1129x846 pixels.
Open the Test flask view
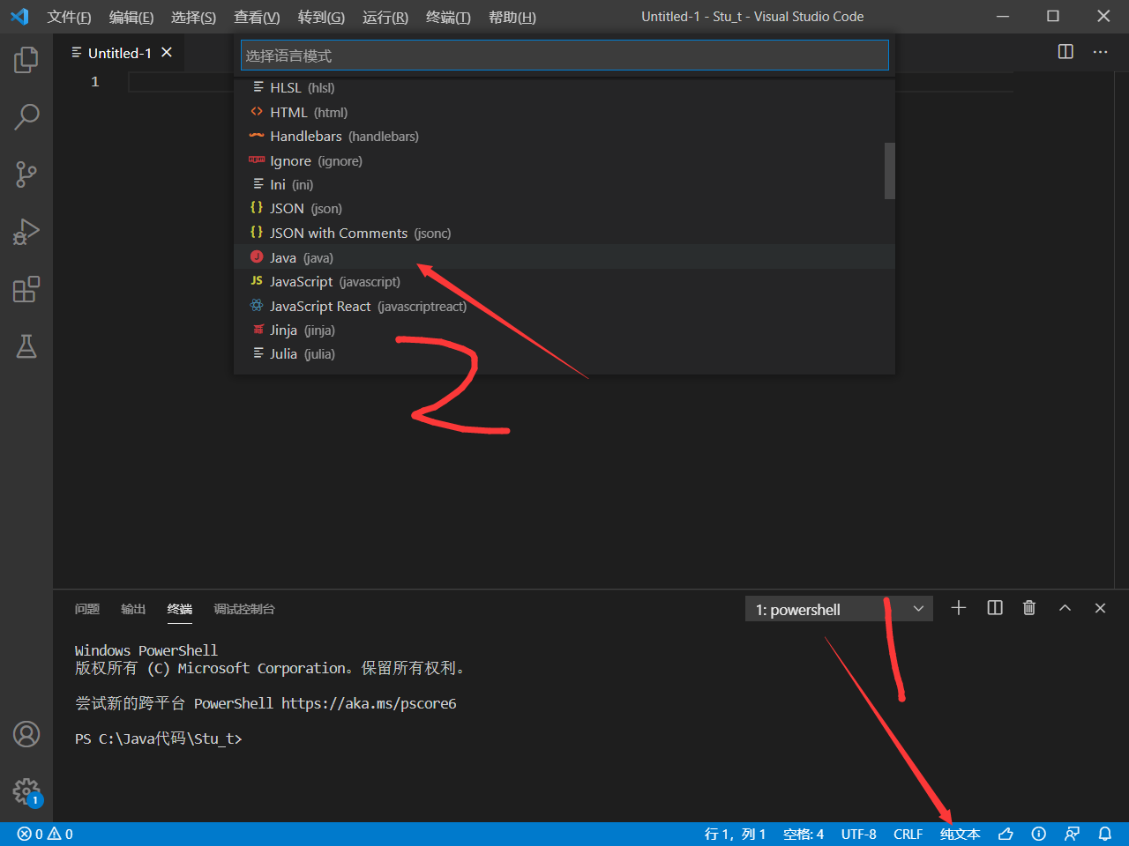click(x=26, y=346)
